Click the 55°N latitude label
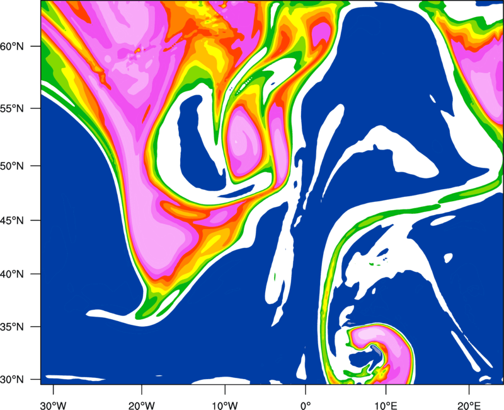 click(12, 108)
